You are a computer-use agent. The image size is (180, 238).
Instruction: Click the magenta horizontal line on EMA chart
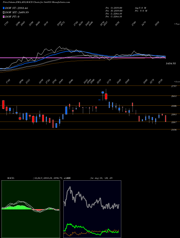83,58
